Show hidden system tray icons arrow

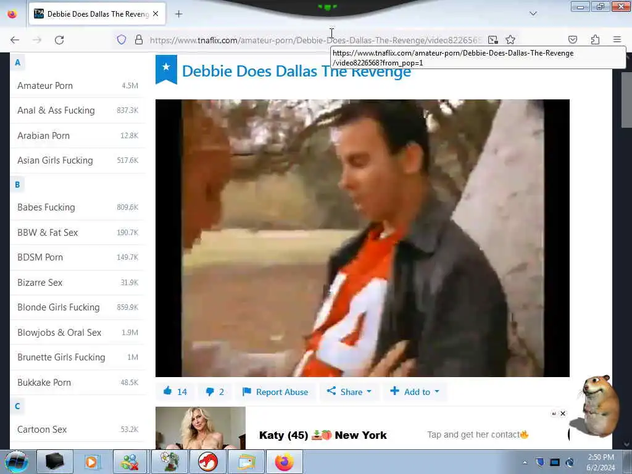[x=525, y=463]
